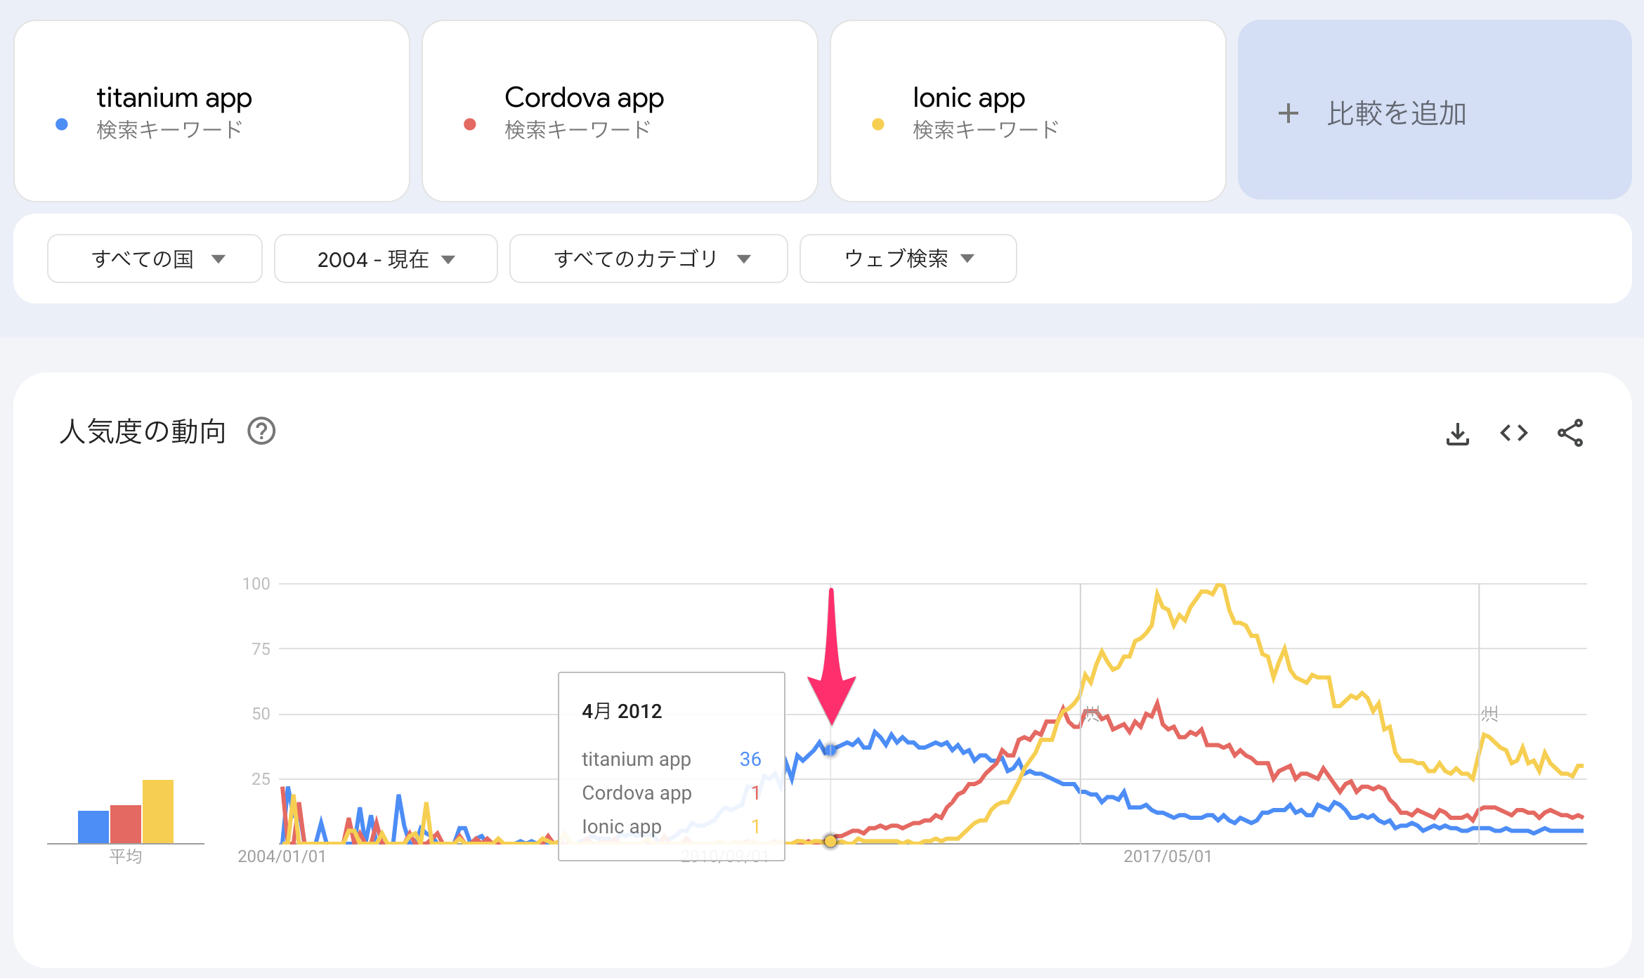The width and height of the screenshot is (1644, 978).
Task: Click the blue dot beside titanium app
Action: 62,124
